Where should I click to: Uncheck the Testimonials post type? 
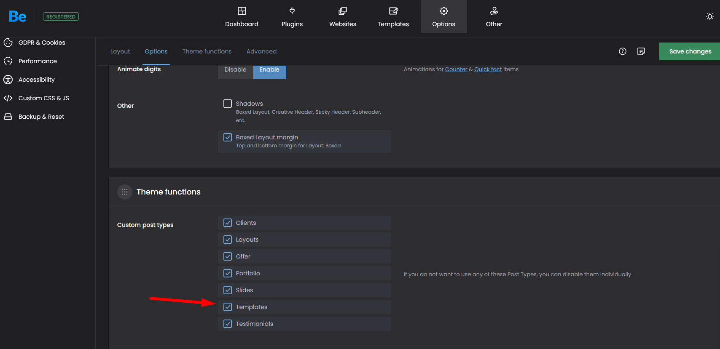click(228, 324)
